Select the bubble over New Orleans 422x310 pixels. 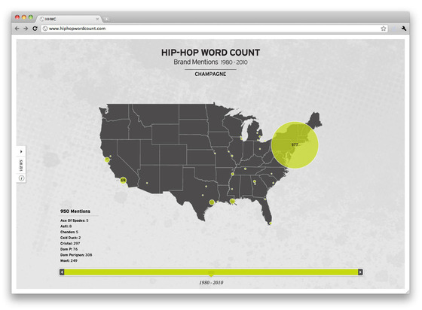click(x=232, y=201)
